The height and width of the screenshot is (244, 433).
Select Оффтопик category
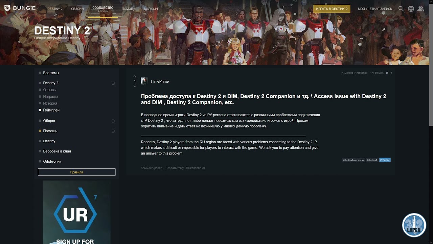tap(52, 161)
